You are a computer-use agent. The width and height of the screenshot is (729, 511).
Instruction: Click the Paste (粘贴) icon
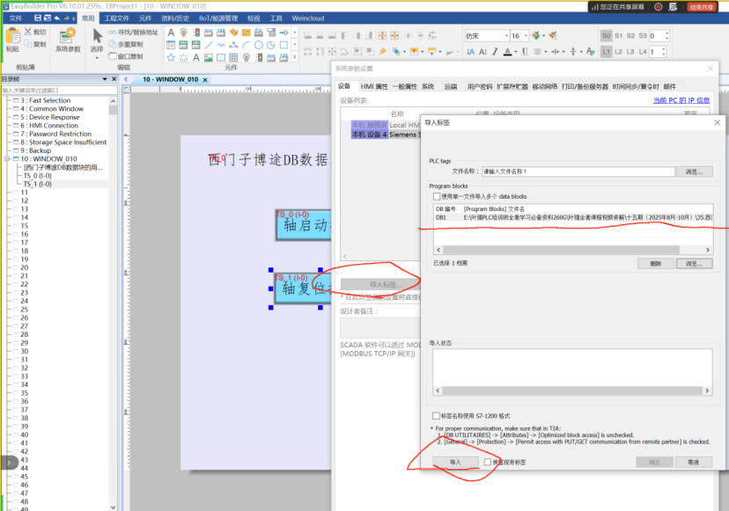12,37
